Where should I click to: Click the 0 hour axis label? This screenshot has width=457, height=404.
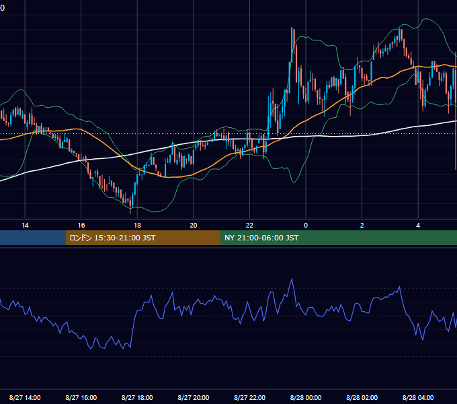(x=306, y=226)
